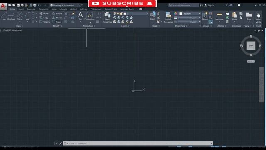The height and width of the screenshot is (150, 266).
Task: Click the Rotate button
Action: tap(57, 13)
